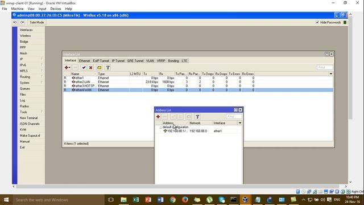Click the disable red X icon in Interface List
364x205 pixels.
tap(91, 67)
